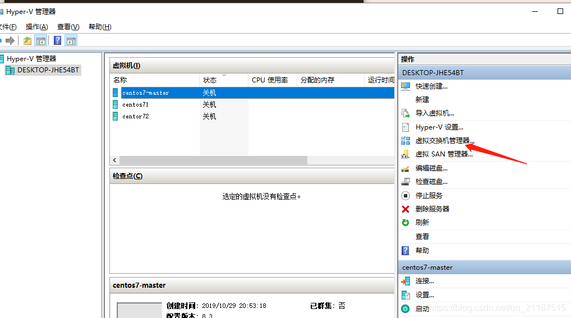Click the 编辑磁盘 icon
Viewport: 571px width, 318px height.
click(406, 168)
